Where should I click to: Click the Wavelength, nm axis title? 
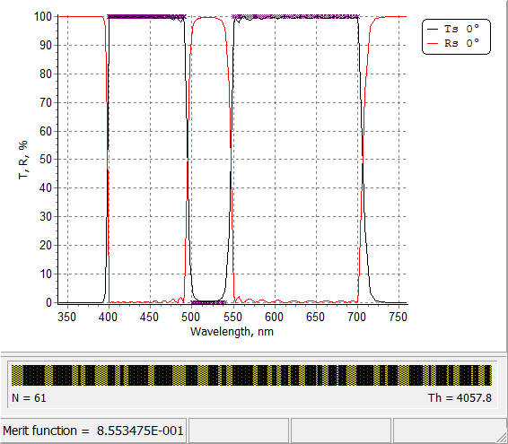232,332
